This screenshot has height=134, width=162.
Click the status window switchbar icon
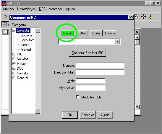click(x=5, y=25)
